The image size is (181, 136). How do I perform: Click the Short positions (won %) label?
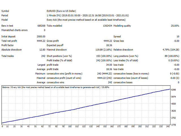tap(59, 56)
